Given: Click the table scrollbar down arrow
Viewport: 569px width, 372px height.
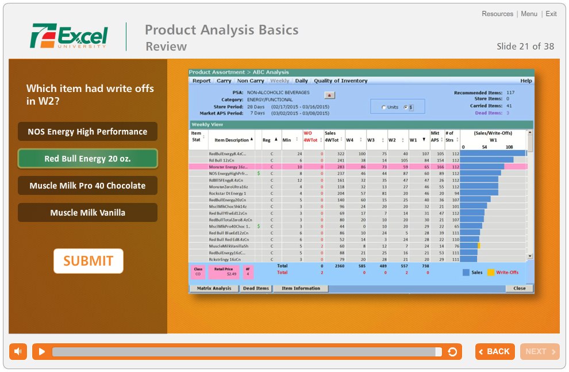Looking at the screenshot, I should tap(530, 256).
